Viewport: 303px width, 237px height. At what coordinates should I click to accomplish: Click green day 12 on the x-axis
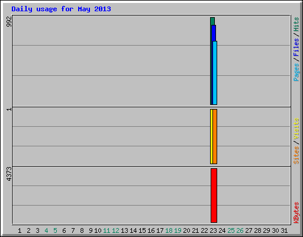[115, 230]
